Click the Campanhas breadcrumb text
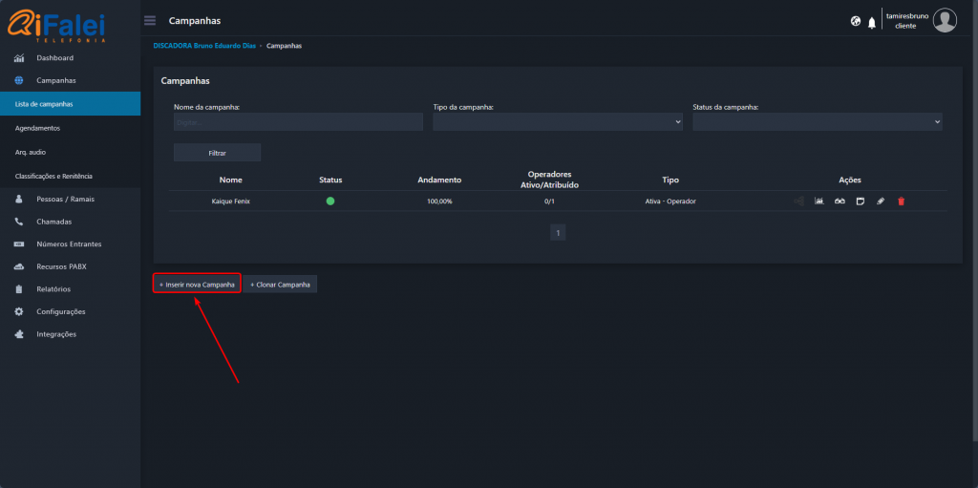This screenshot has height=488, width=978. pyautogui.click(x=284, y=46)
